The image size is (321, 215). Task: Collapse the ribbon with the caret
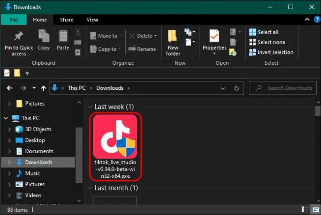[x=307, y=20]
